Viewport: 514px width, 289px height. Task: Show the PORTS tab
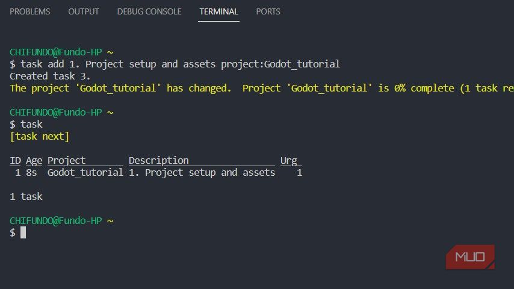268,11
